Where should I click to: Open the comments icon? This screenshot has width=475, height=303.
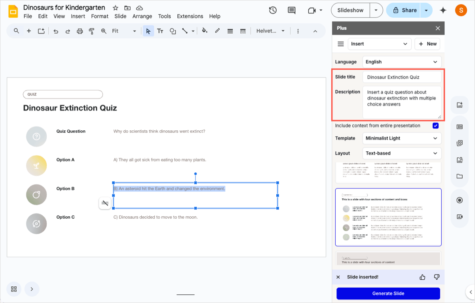(292, 10)
